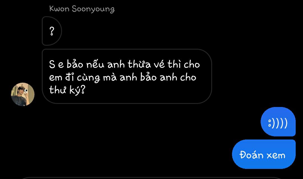Tap the words "em đi cùng" in the message
The width and height of the screenshot is (303, 179).
tap(75, 78)
